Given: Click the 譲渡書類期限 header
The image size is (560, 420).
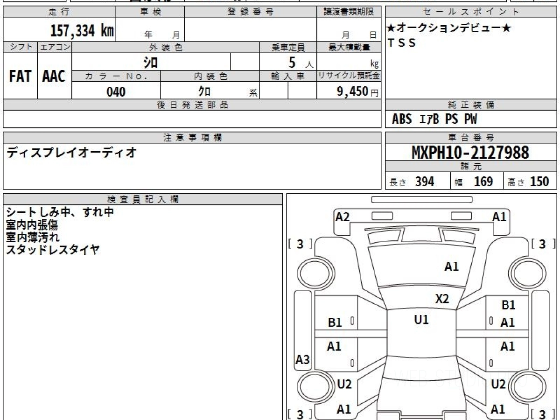Looking at the screenshot, I should pos(349,12).
